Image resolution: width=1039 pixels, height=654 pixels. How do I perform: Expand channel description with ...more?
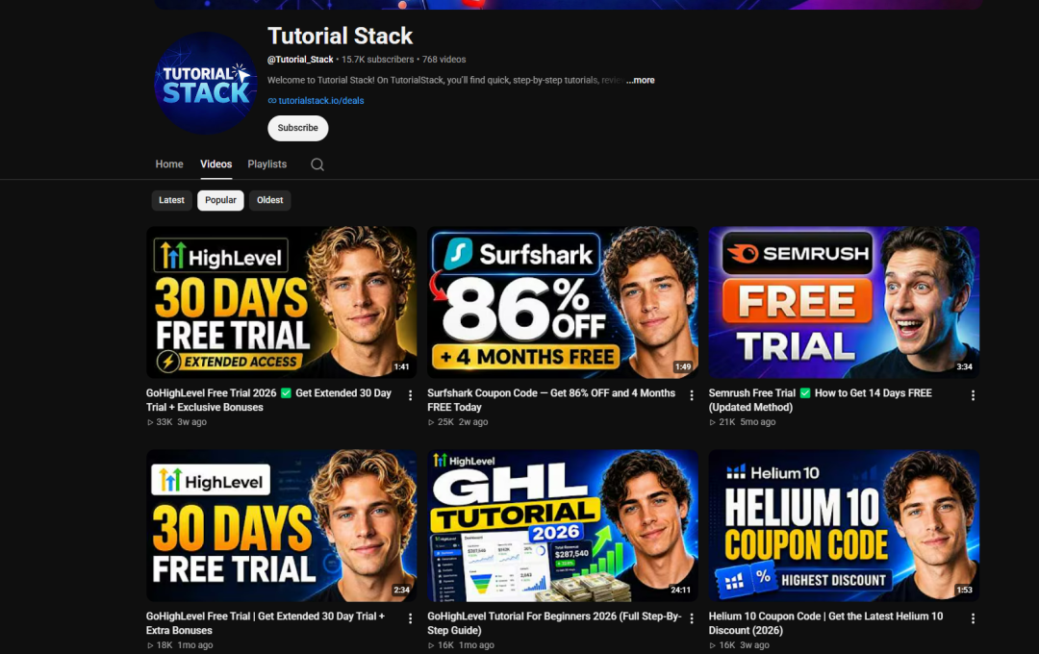(x=640, y=80)
